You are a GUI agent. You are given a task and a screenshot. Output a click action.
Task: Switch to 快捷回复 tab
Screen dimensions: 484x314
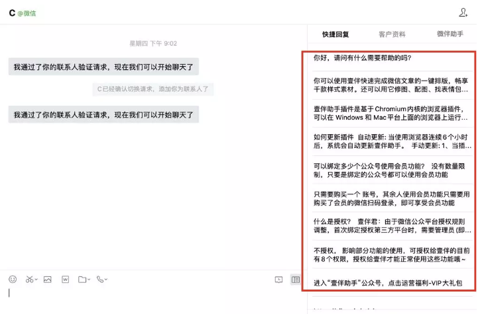click(x=335, y=34)
